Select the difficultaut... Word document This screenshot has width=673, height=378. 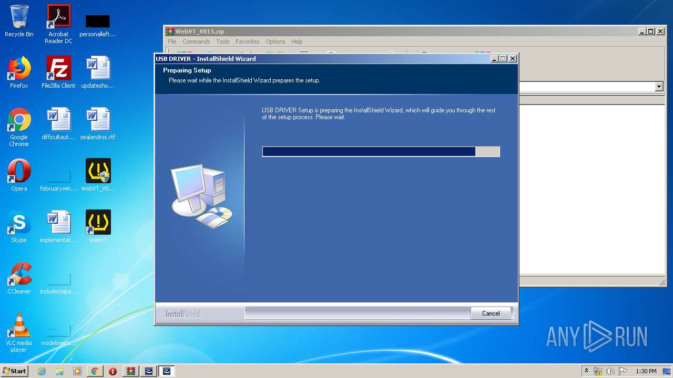(x=58, y=124)
